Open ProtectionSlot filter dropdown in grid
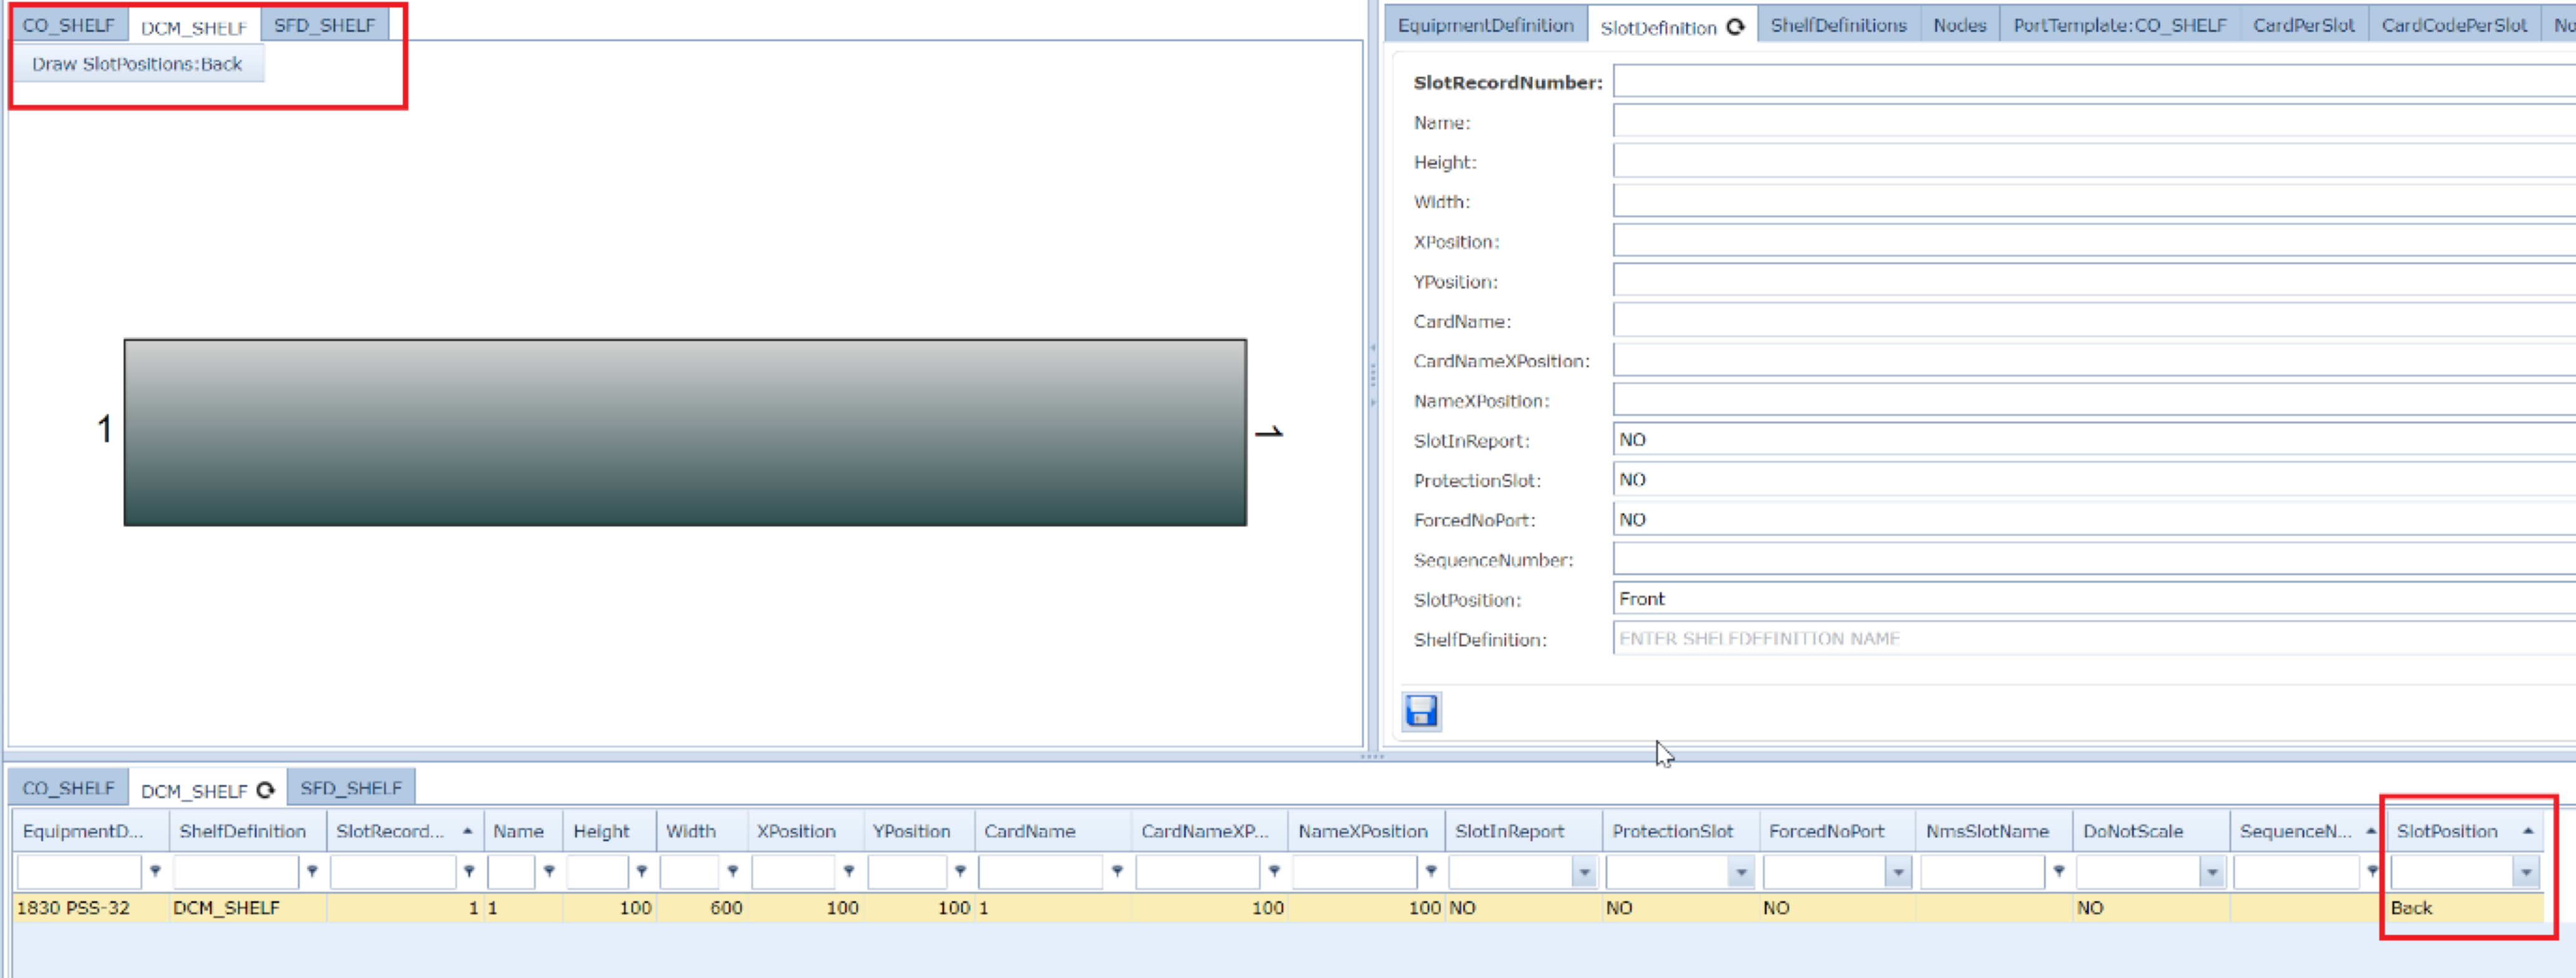This screenshot has height=978, width=2576. tap(1741, 872)
